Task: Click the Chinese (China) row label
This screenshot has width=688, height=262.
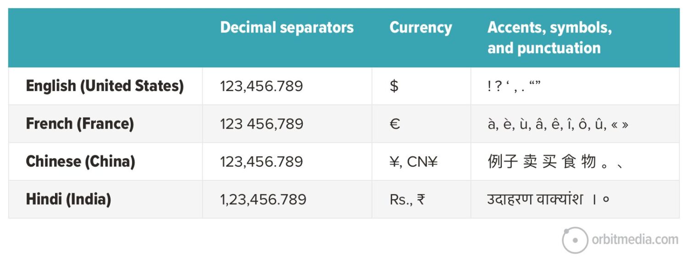Action: coord(80,162)
